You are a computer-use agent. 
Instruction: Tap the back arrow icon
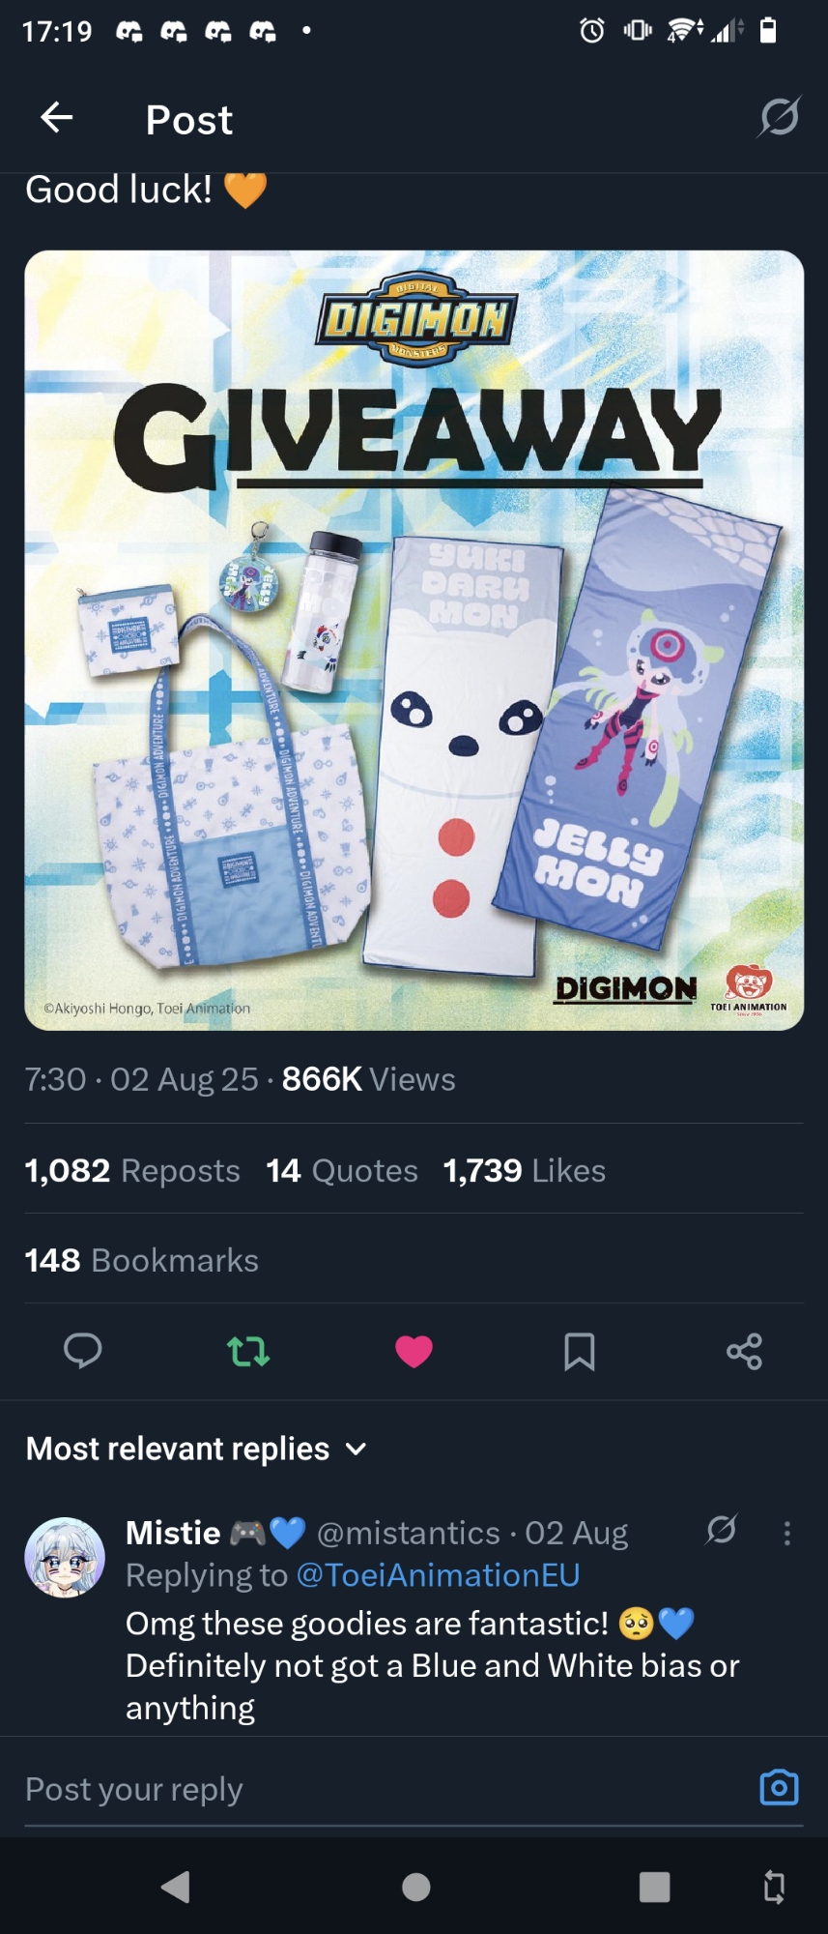tap(57, 118)
